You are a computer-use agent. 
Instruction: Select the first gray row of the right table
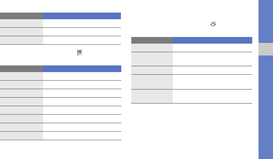152,47
